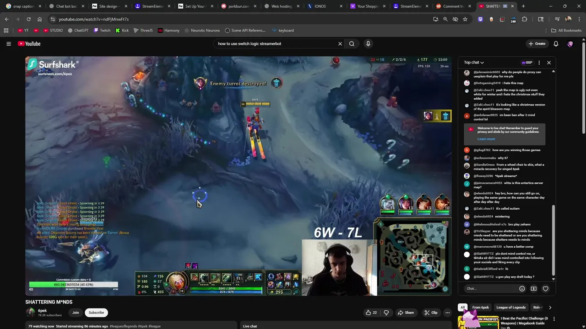Open YouTube notifications bell
The width and height of the screenshot is (586, 329).
[556, 44]
